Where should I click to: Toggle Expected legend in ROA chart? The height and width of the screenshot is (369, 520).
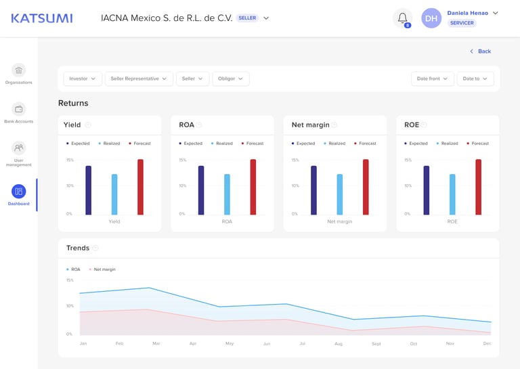(x=191, y=144)
